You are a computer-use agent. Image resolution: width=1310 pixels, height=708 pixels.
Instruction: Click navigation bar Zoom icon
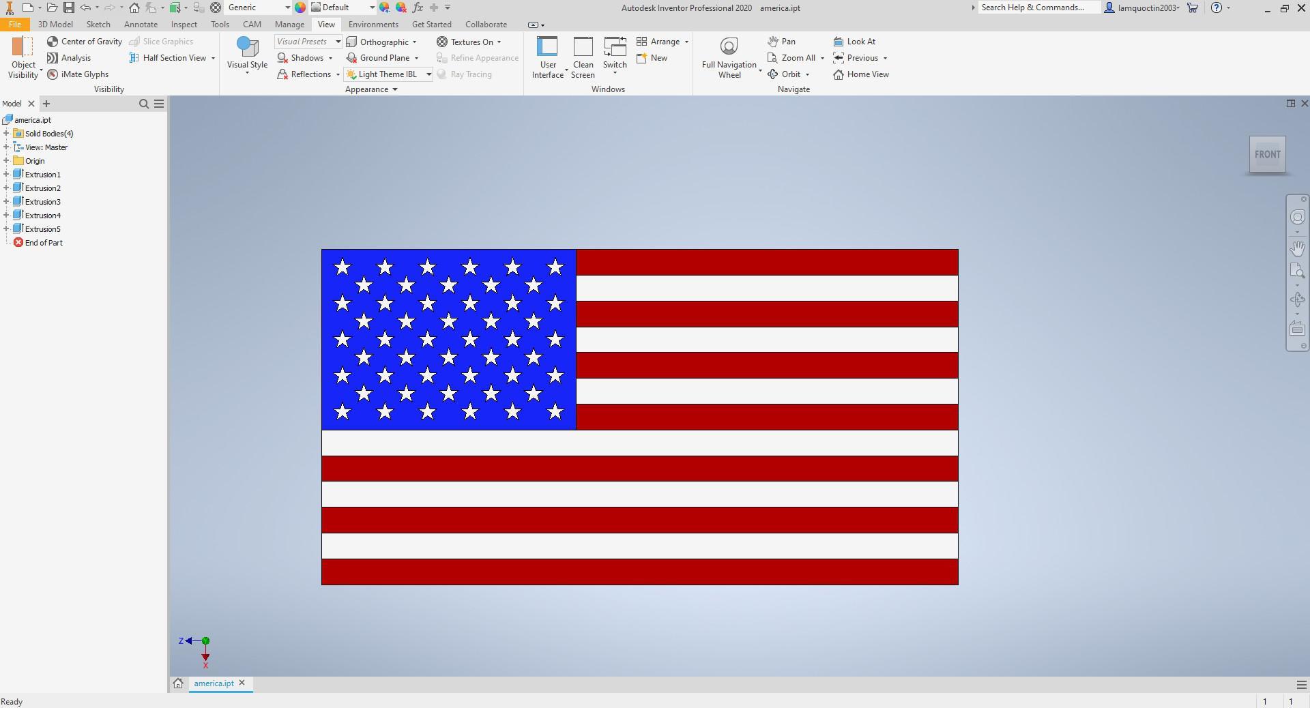click(1297, 271)
